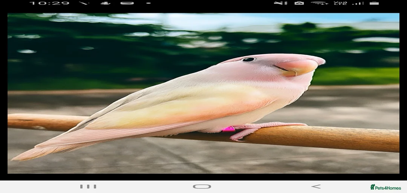Tap the back arrow navigation button
Viewport: 407px width, 193px height.
click(x=316, y=186)
